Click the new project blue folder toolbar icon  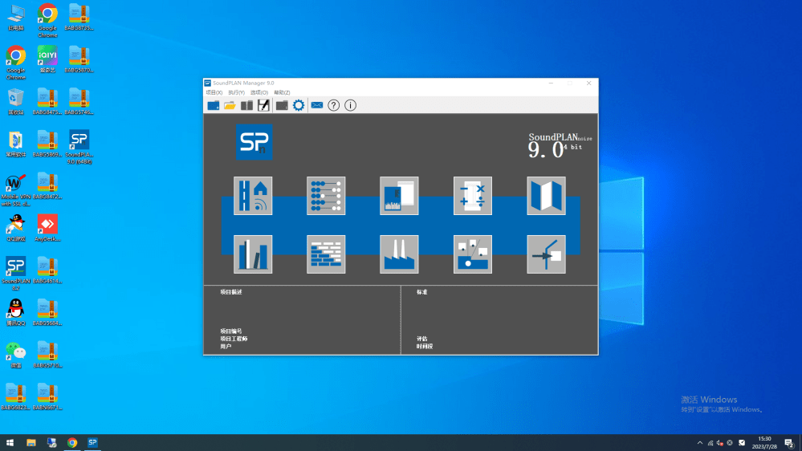click(x=214, y=105)
